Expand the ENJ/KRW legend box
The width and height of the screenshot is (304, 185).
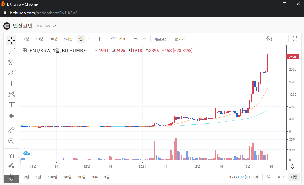tap(25, 51)
